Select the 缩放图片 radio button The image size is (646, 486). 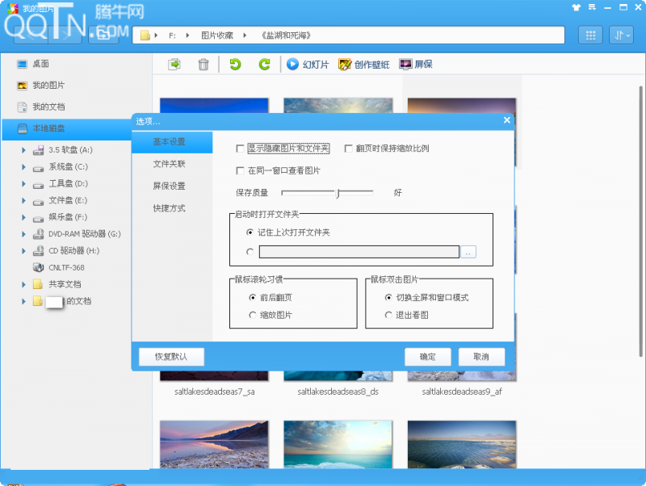click(x=253, y=315)
